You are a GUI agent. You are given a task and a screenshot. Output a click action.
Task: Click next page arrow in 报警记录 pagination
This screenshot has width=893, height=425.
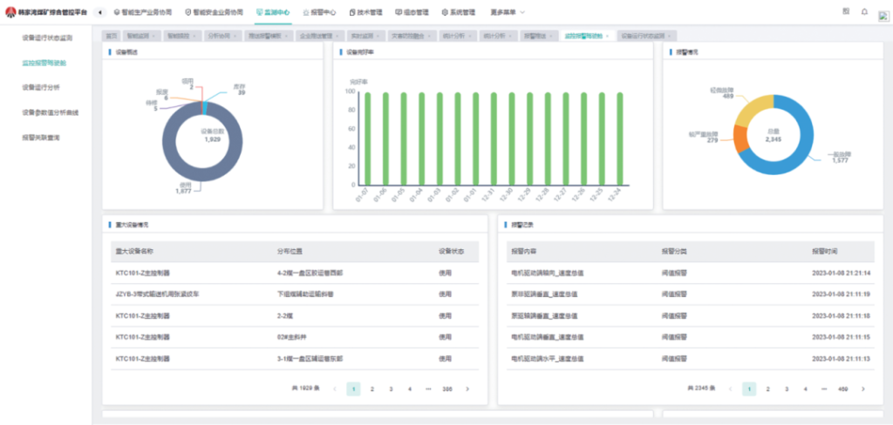point(863,388)
